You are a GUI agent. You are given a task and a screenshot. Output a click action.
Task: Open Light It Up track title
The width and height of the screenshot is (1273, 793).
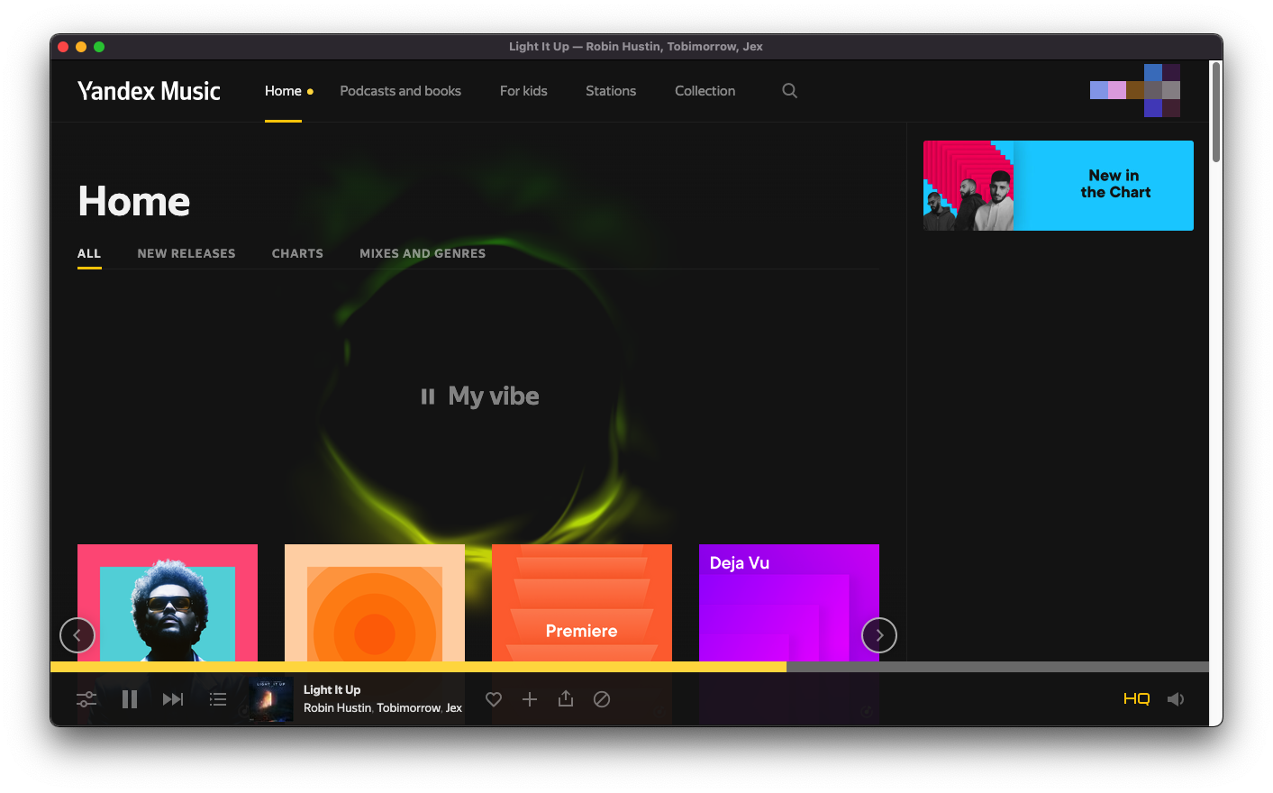(332, 690)
